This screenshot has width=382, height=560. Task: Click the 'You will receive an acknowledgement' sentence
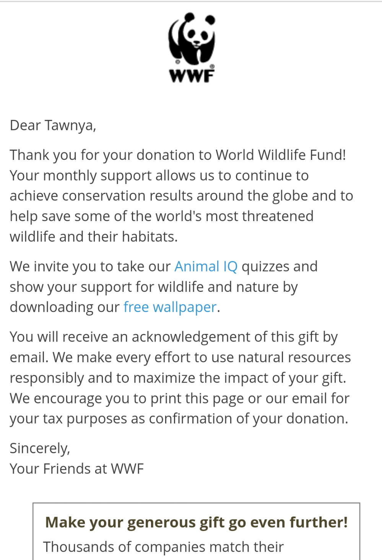tap(174, 337)
